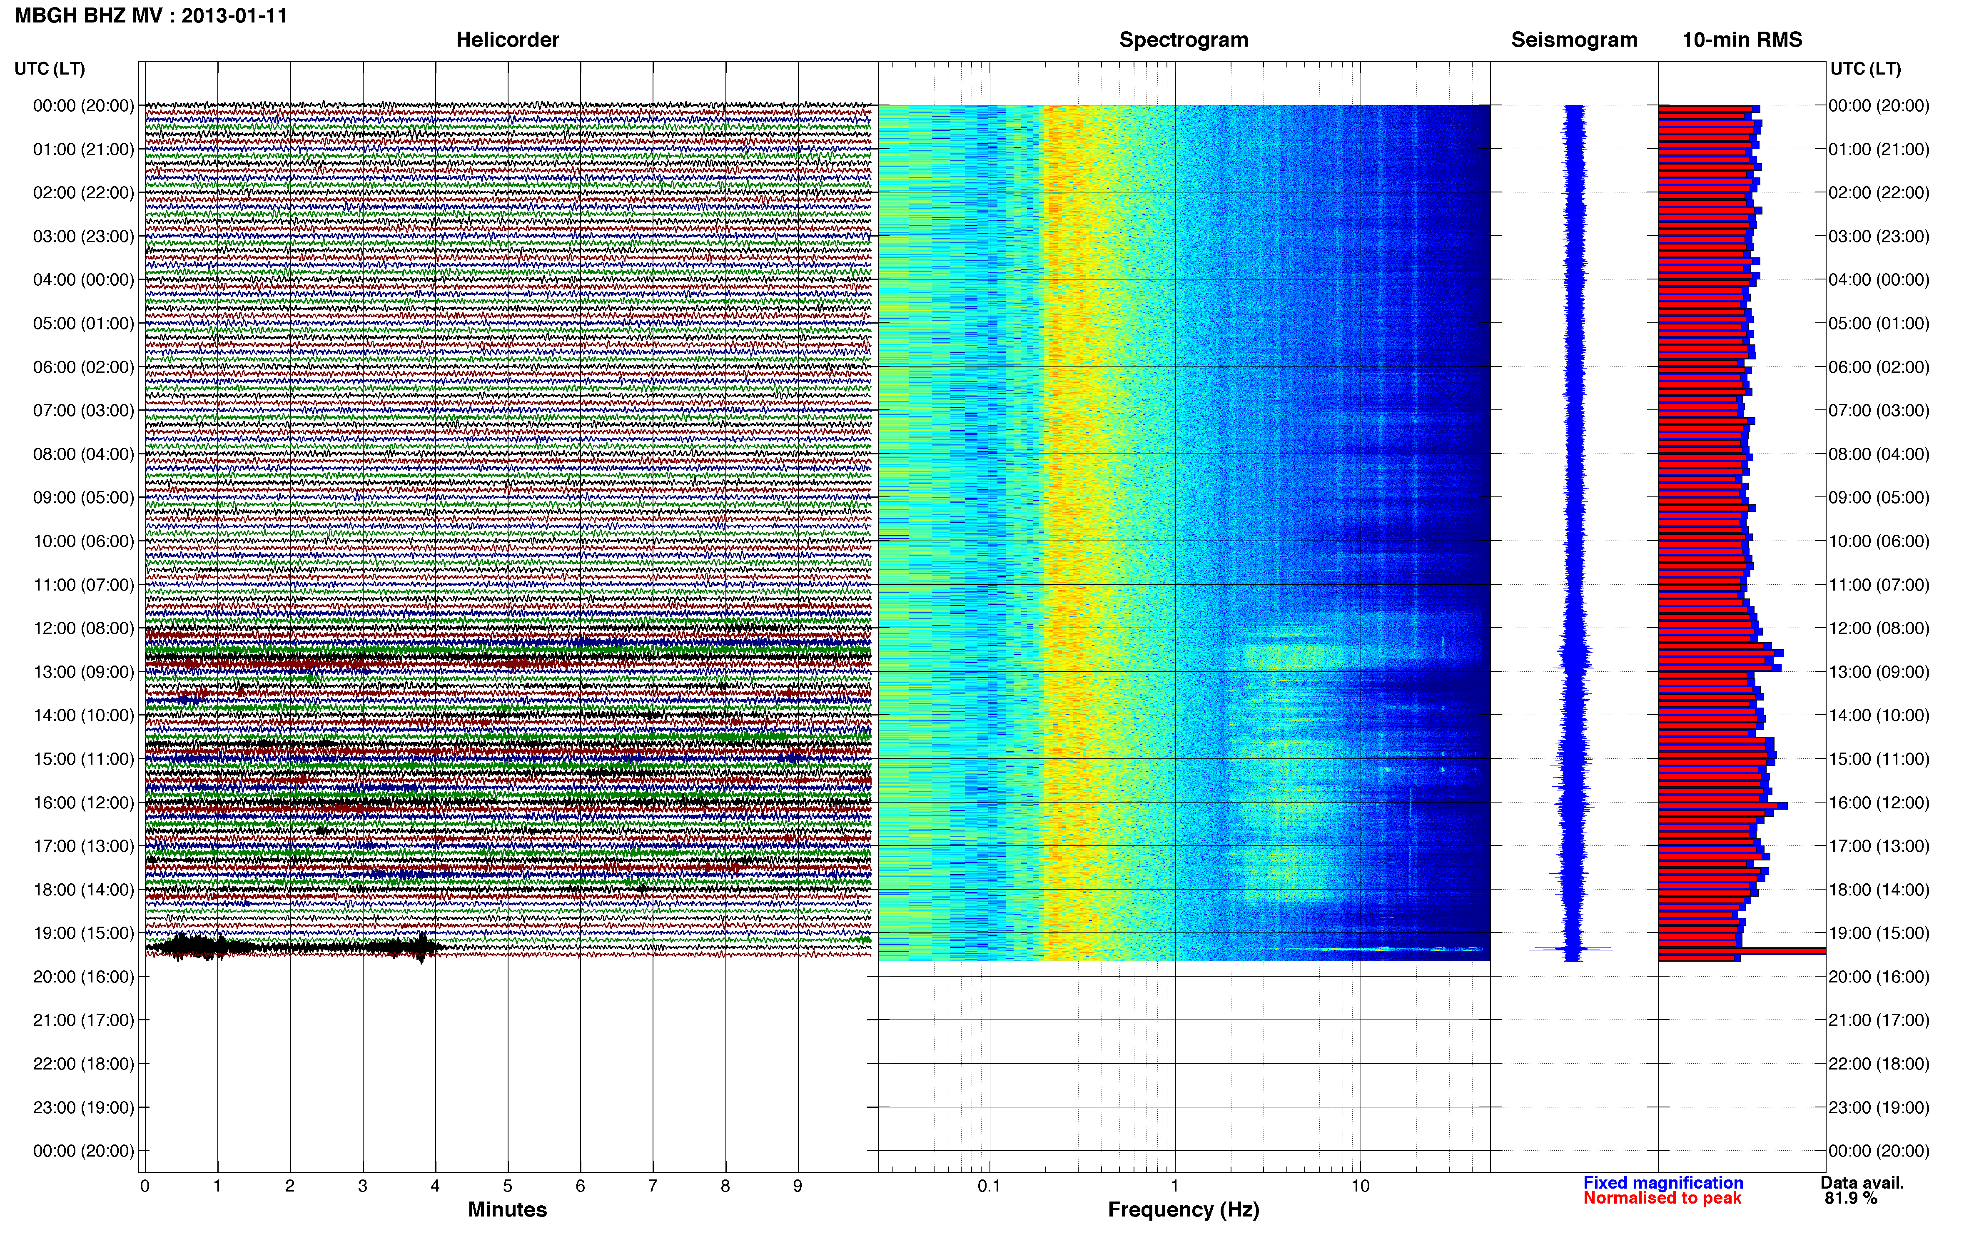Click the 81.9 % data availability value

pyautogui.click(x=1851, y=1198)
